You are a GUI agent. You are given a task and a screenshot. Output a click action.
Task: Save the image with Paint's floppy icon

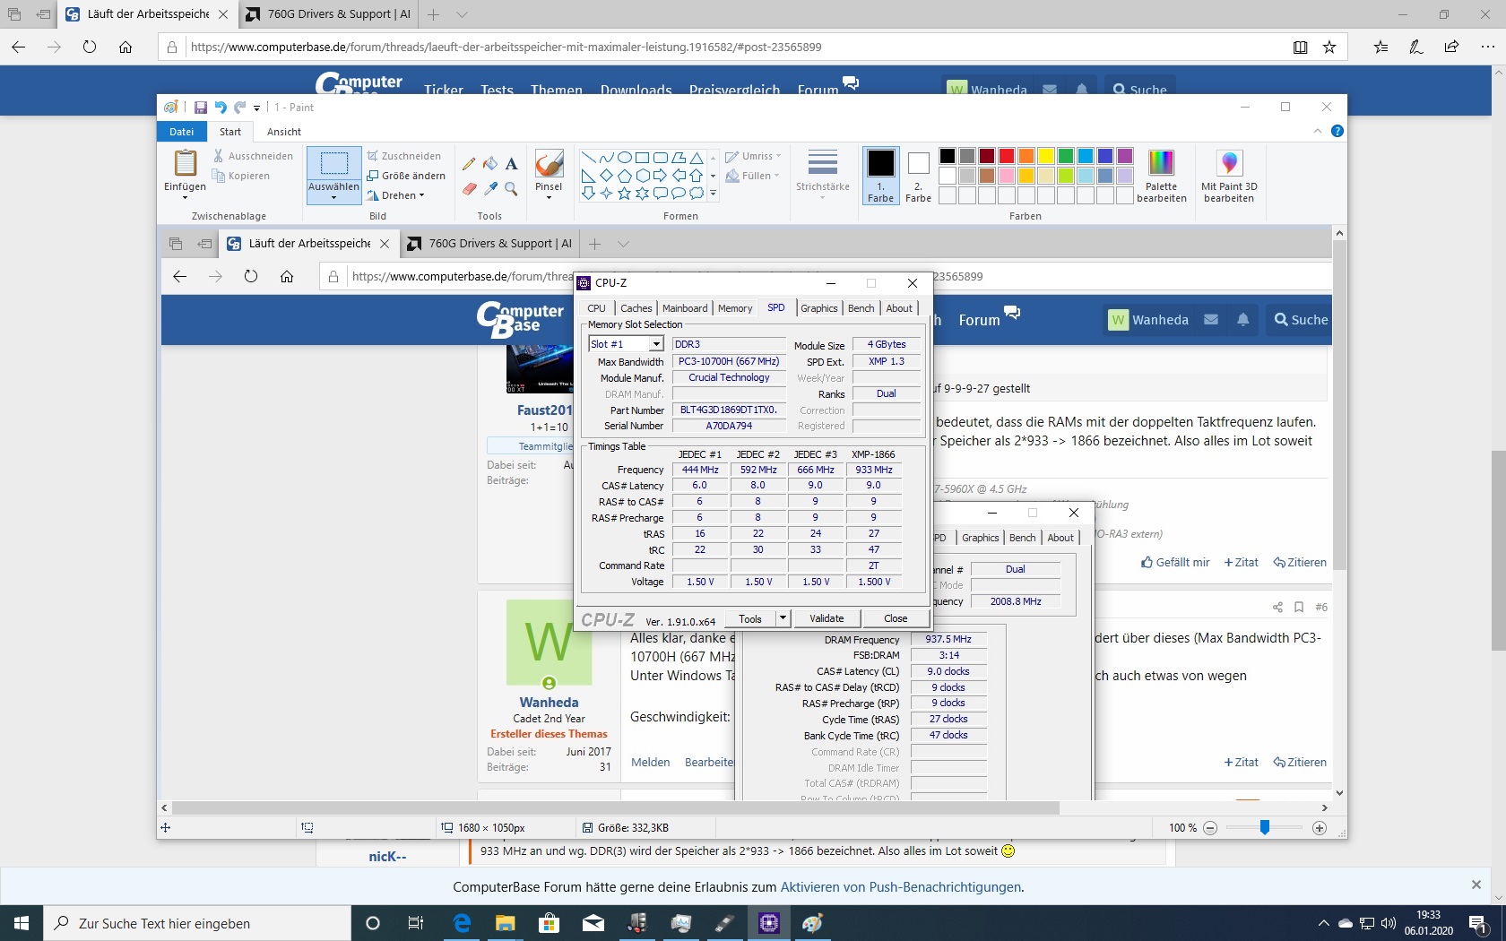coord(200,108)
